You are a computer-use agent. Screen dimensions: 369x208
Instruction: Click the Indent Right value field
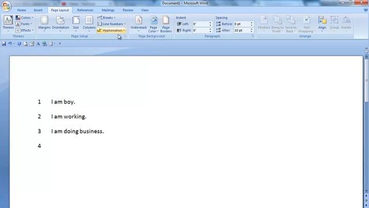[x=200, y=31]
